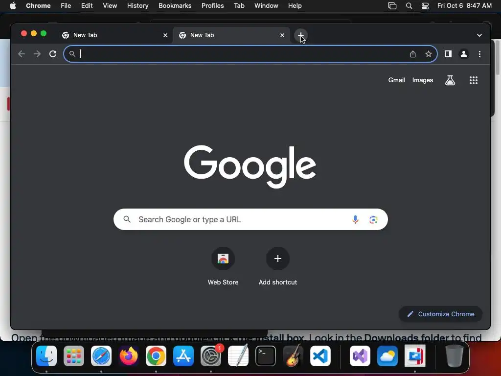The height and width of the screenshot is (376, 501).
Task: Launch Firefox from the Dock
Action: 129,356
